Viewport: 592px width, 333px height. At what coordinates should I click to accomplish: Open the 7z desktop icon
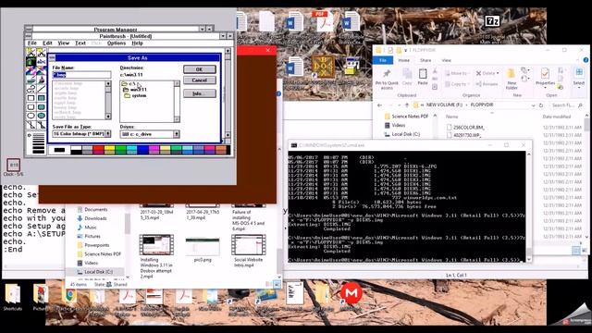pos(492,21)
